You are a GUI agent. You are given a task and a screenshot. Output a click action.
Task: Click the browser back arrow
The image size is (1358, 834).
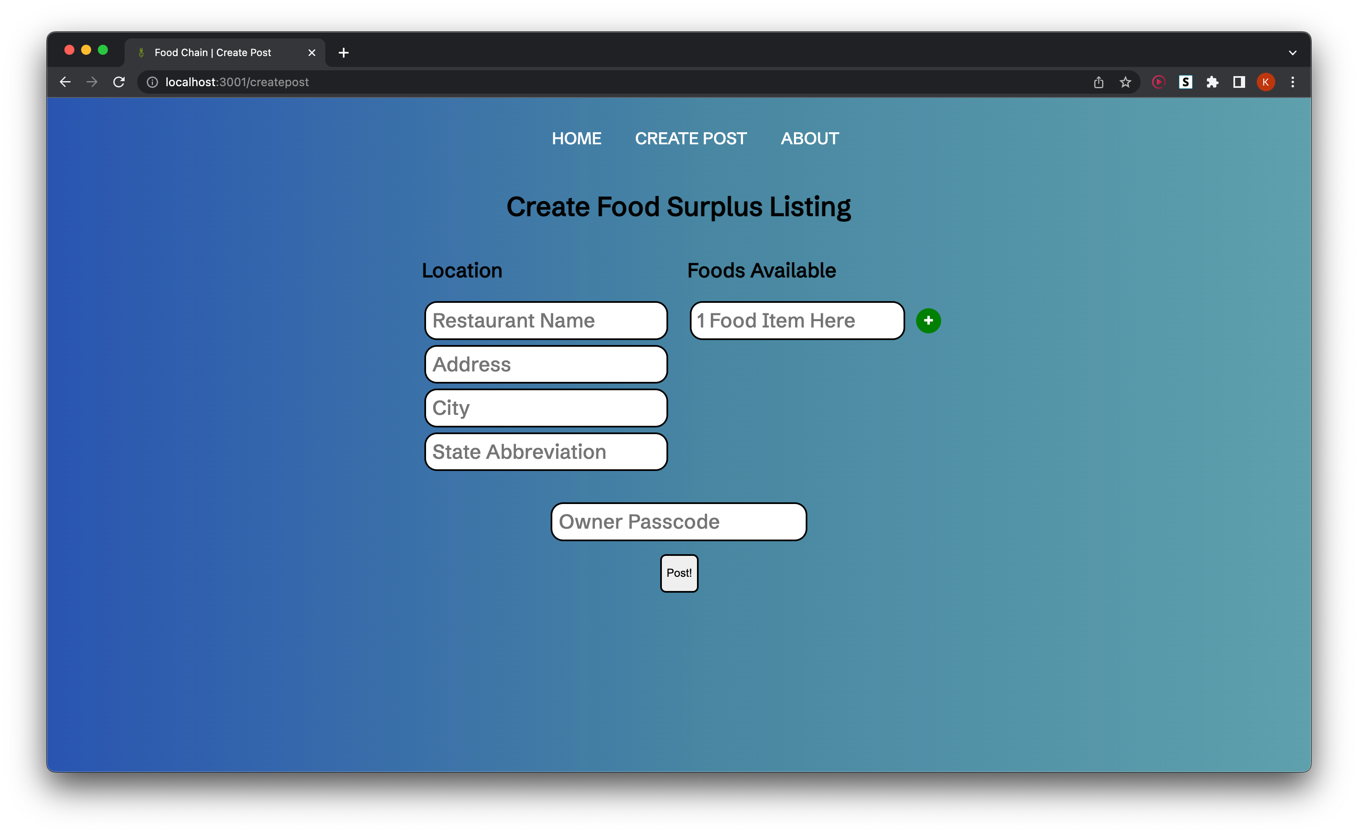tap(65, 82)
